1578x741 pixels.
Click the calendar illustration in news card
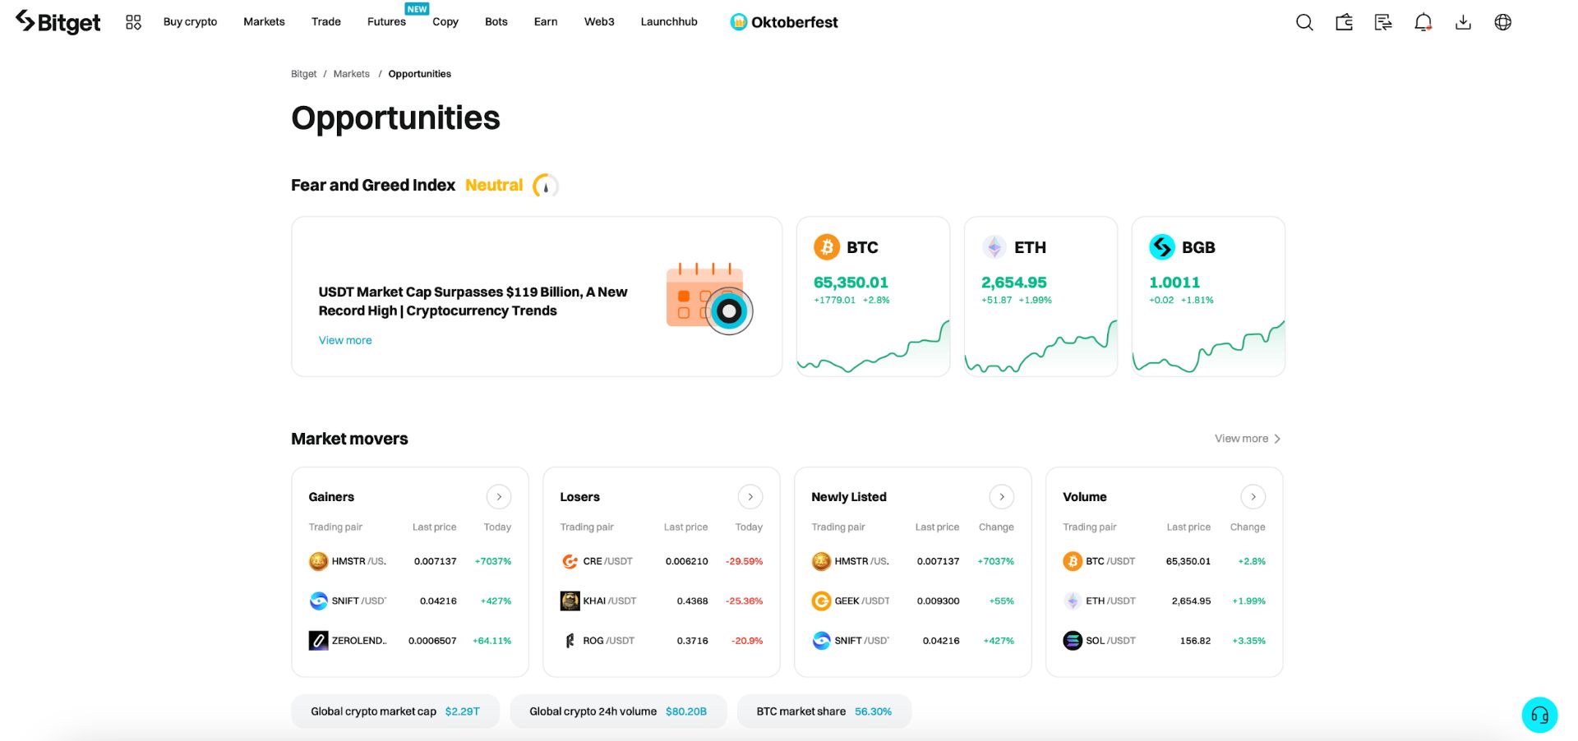click(709, 298)
